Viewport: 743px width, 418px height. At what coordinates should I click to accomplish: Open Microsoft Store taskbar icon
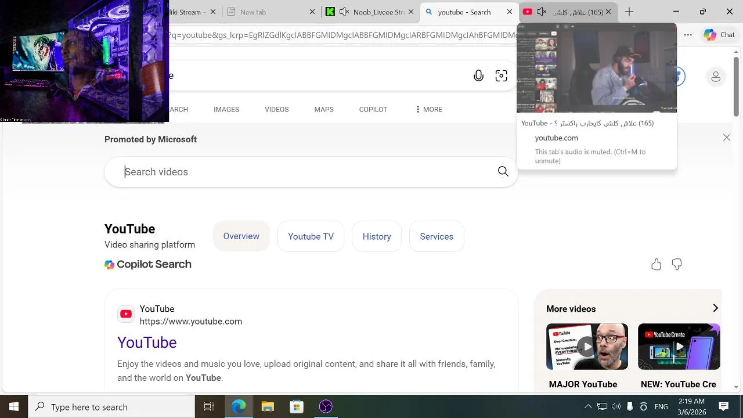[297, 407]
